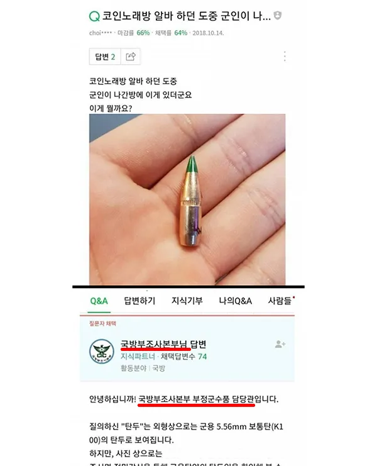The height and width of the screenshot is (466, 377).
Task: Switch to the 답변하기 tab
Action: coord(139,301)
